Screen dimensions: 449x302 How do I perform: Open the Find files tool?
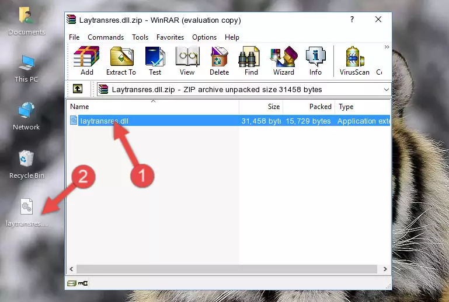click(251, 61)
